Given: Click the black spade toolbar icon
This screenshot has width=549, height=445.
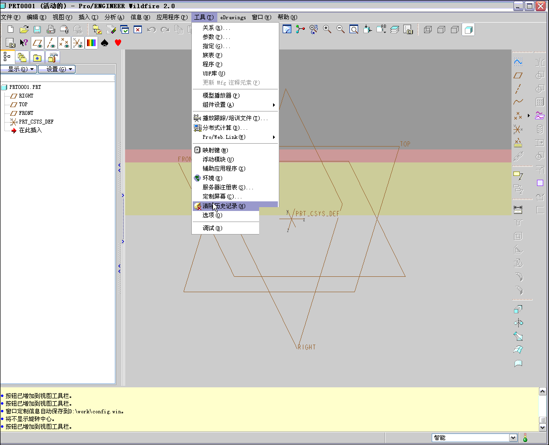Looking at the screenshot, I should pyautogui.click(x=104, y=43).
